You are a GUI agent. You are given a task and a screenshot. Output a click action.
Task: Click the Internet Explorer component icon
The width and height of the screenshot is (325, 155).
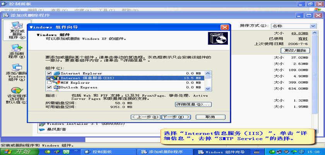(x=56, y=73)
